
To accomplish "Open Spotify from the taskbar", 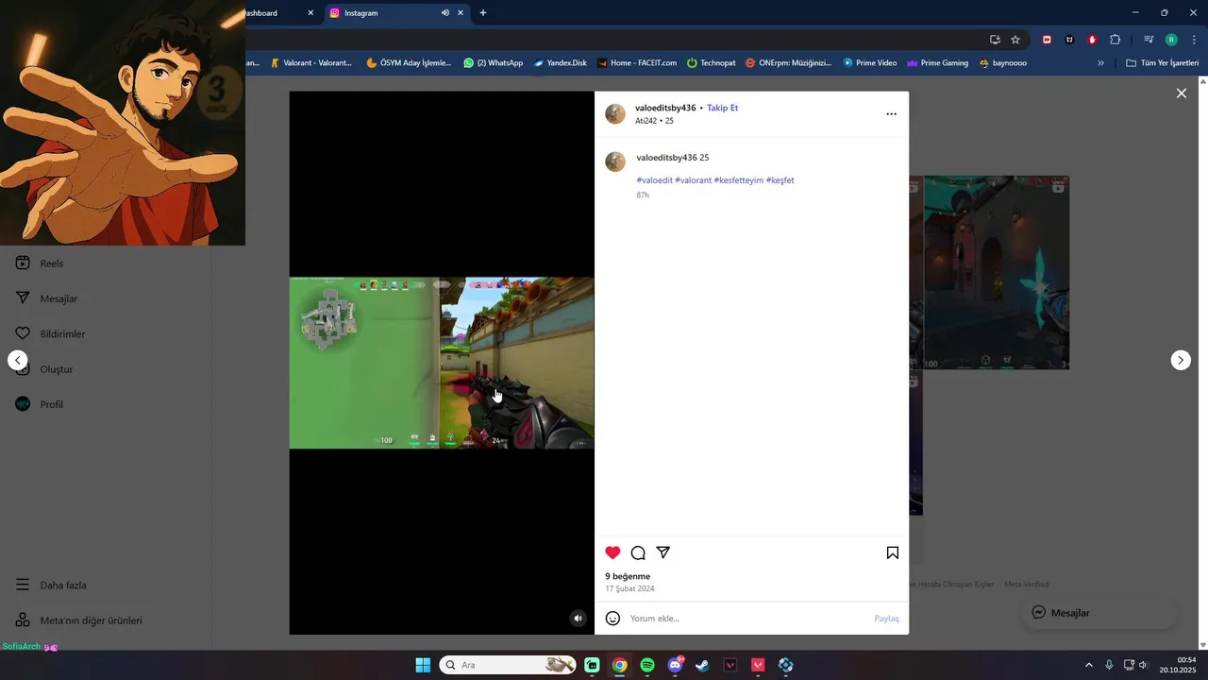I will point(647,665).
